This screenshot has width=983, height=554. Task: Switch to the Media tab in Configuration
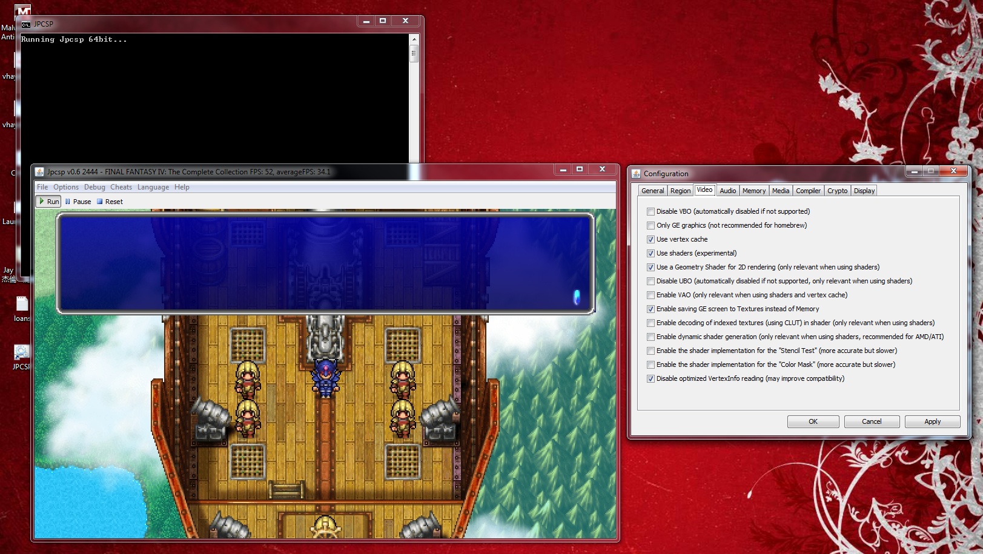(x=781, y=191)
